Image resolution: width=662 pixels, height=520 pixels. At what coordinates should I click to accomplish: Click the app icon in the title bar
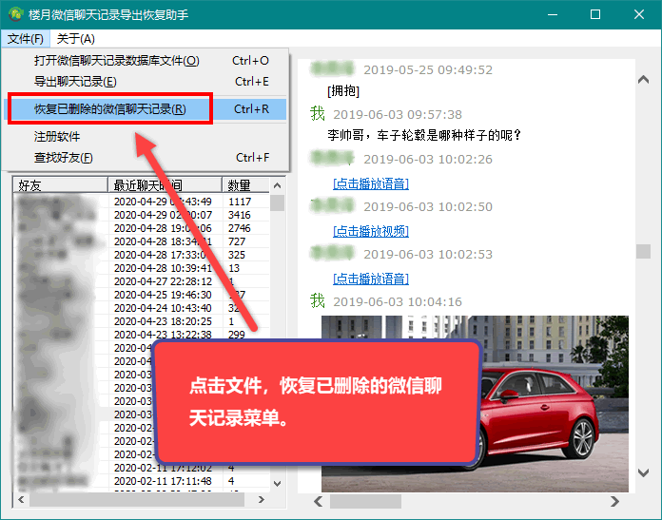15,15
